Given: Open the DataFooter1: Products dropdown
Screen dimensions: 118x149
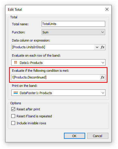Looking at the screenshot, I should click(58, 93).
